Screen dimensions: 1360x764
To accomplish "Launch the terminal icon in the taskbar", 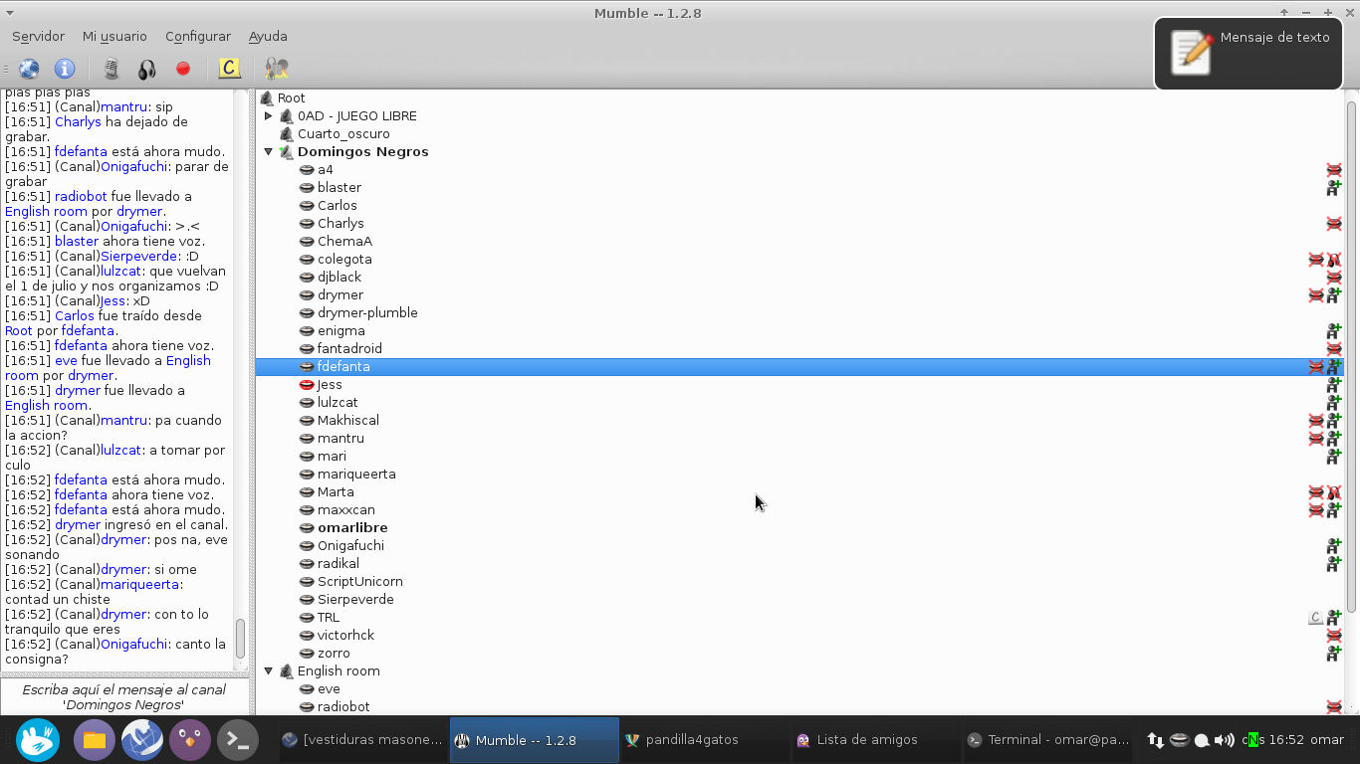I will tap(238, 740).
